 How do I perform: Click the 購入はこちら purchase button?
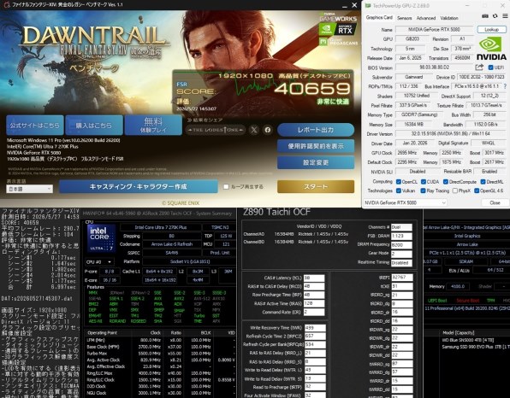click(94, 125)
